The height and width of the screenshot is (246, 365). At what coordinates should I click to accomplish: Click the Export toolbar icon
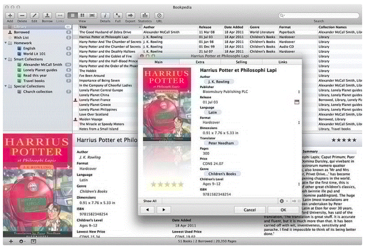pos(130,16)
